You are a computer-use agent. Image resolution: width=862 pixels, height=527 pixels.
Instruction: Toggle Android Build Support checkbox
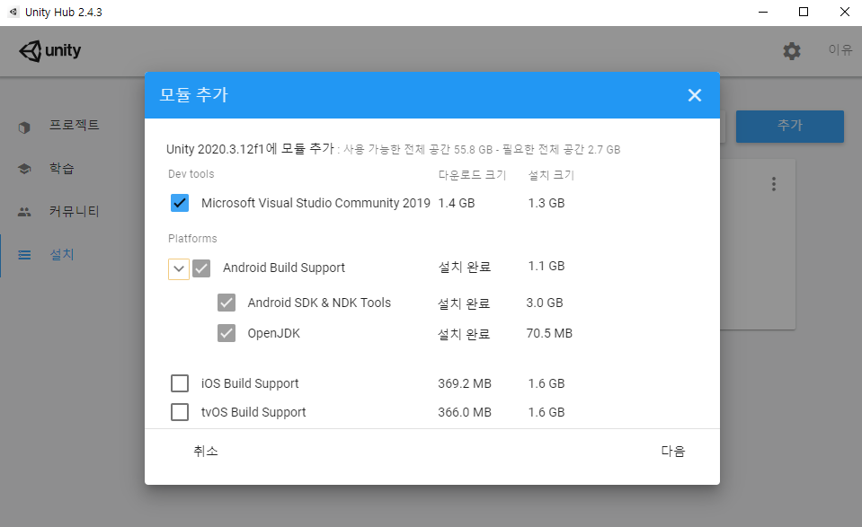point(201,268)
